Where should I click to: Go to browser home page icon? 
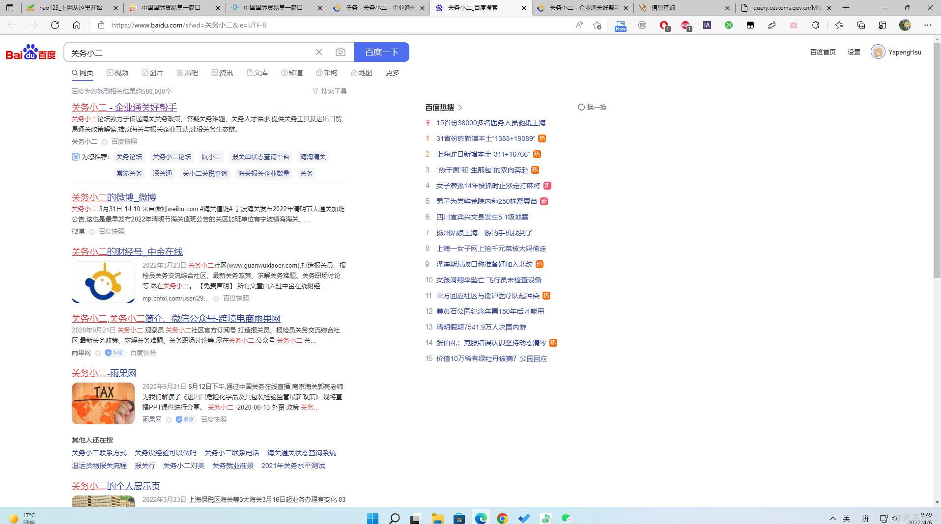click(77, 25)
